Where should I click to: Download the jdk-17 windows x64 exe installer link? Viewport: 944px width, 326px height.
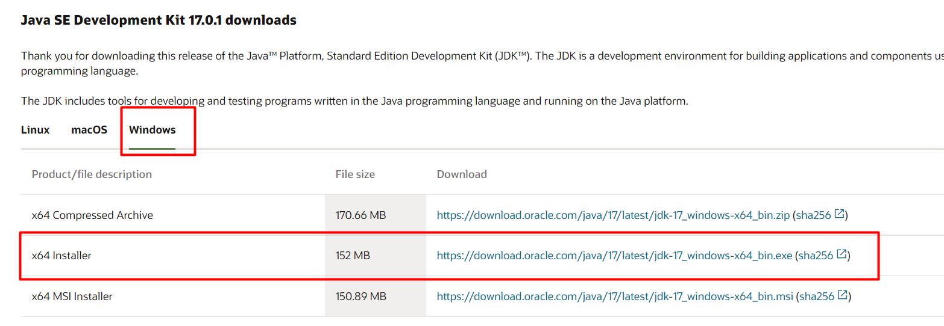[614, 256]
